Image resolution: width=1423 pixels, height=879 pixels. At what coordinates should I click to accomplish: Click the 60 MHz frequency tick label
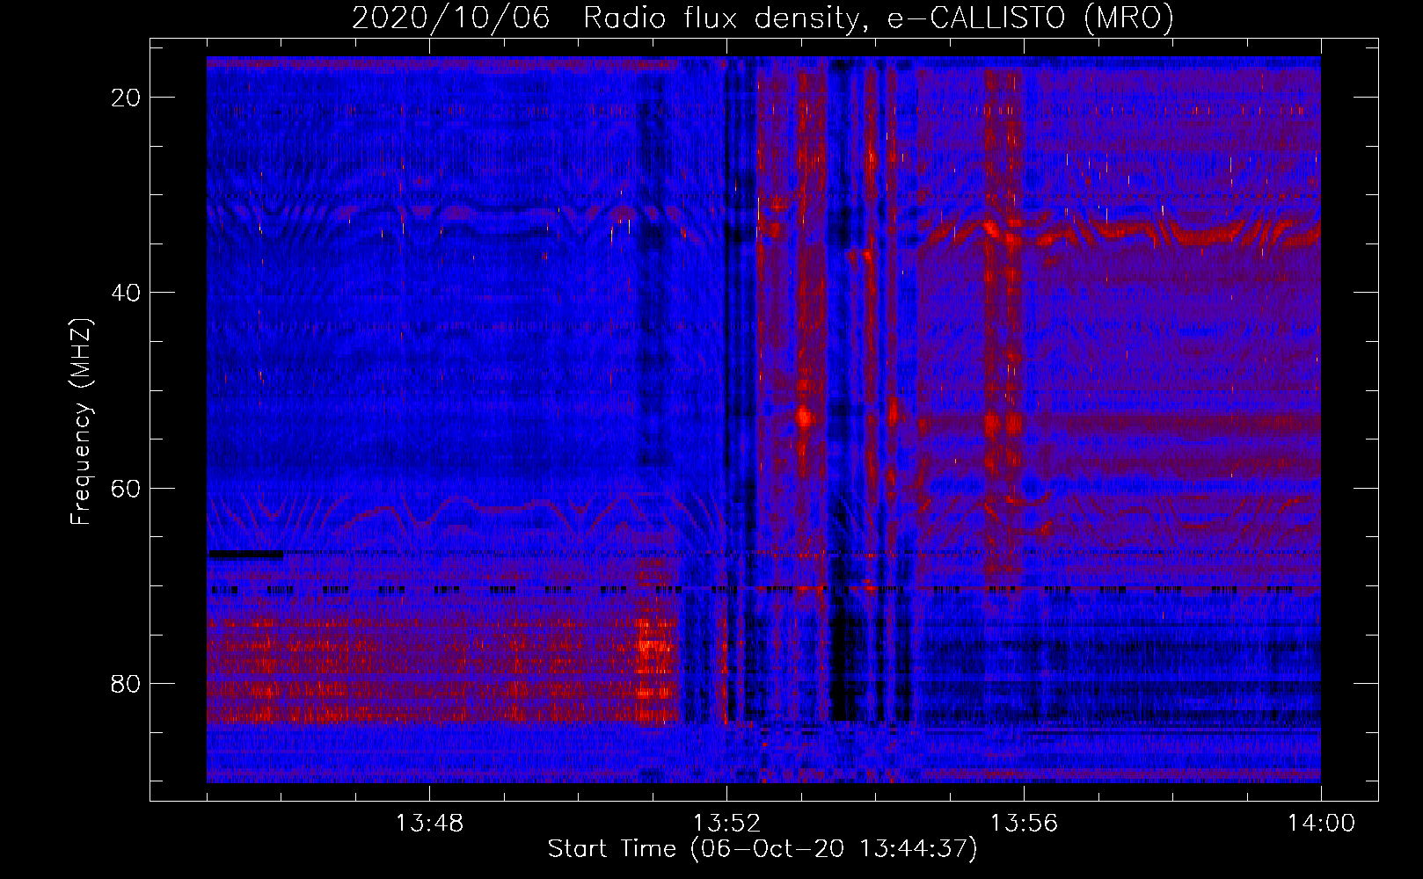pos(127,488)
